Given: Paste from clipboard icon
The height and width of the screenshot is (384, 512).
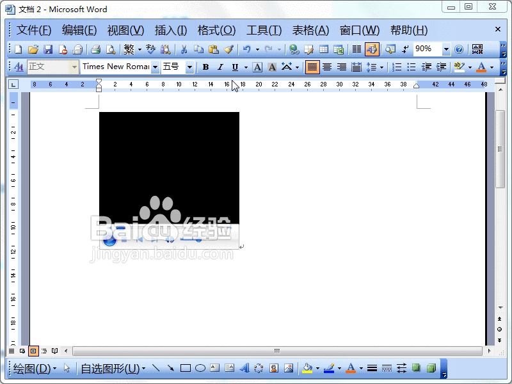Looking at the screenshot, I should pyautogui.click(x=214, y=49).
